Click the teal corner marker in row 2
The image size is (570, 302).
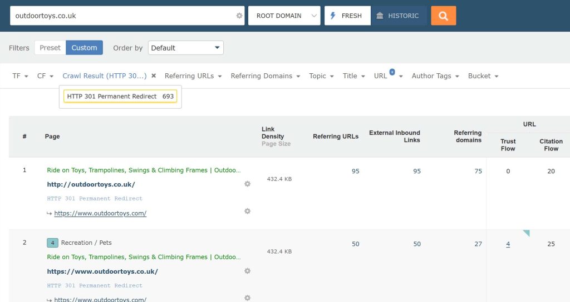527,233
